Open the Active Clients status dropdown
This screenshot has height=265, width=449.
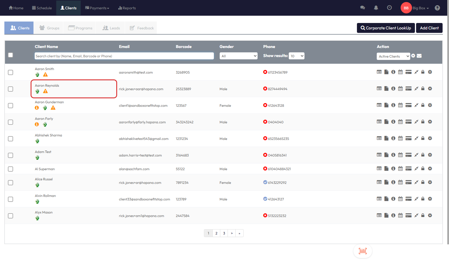tap(393, 56)
